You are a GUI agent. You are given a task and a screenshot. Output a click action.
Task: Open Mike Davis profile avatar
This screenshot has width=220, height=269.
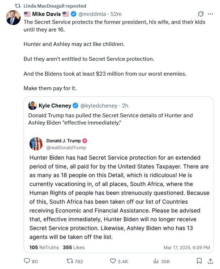pyautogui.click(x=13, y=18)
